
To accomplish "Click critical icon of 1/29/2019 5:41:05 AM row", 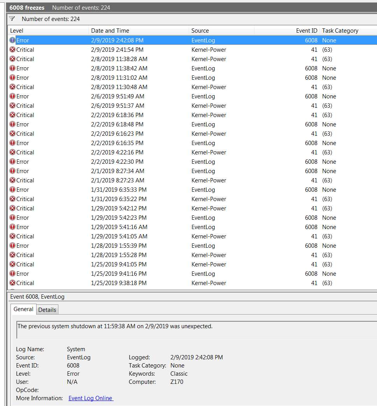I will 12,236.
